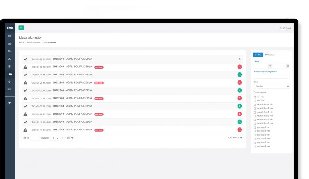Click the monitor screen icon in sidebar
This screenshot has height=179, width=309.
click(x=10, y=89)
